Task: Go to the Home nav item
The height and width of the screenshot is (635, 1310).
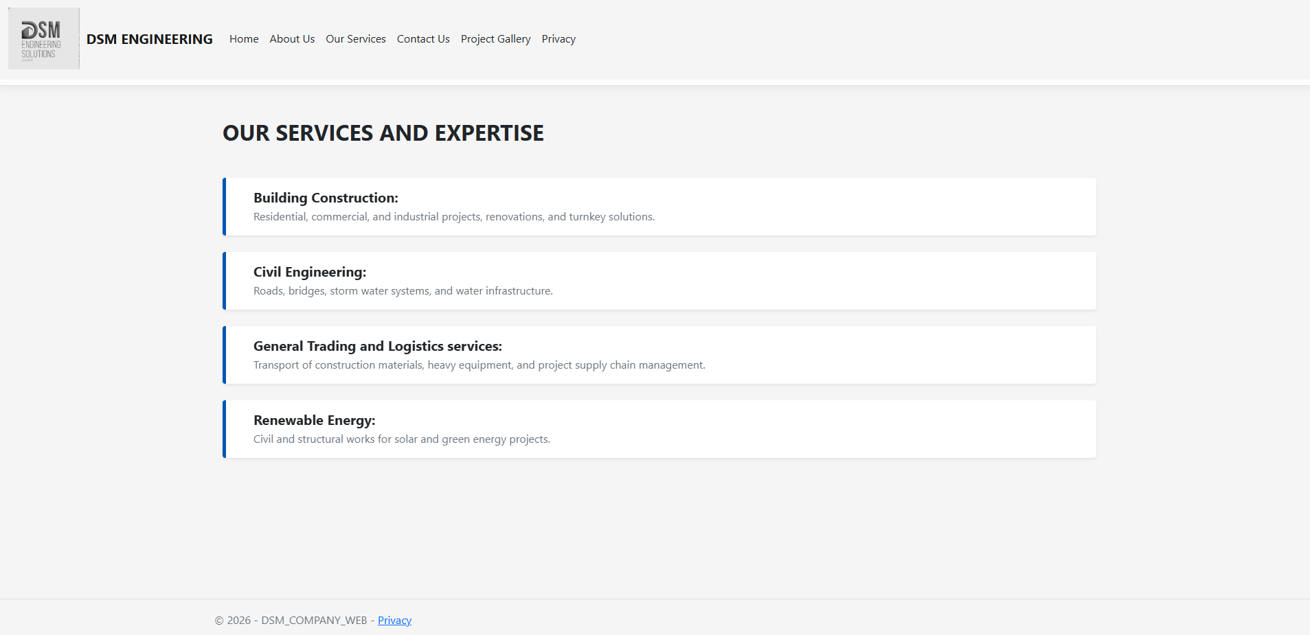Action: (x=244, y=39)
